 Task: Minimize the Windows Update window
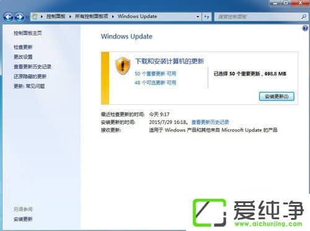pos(275,3)
